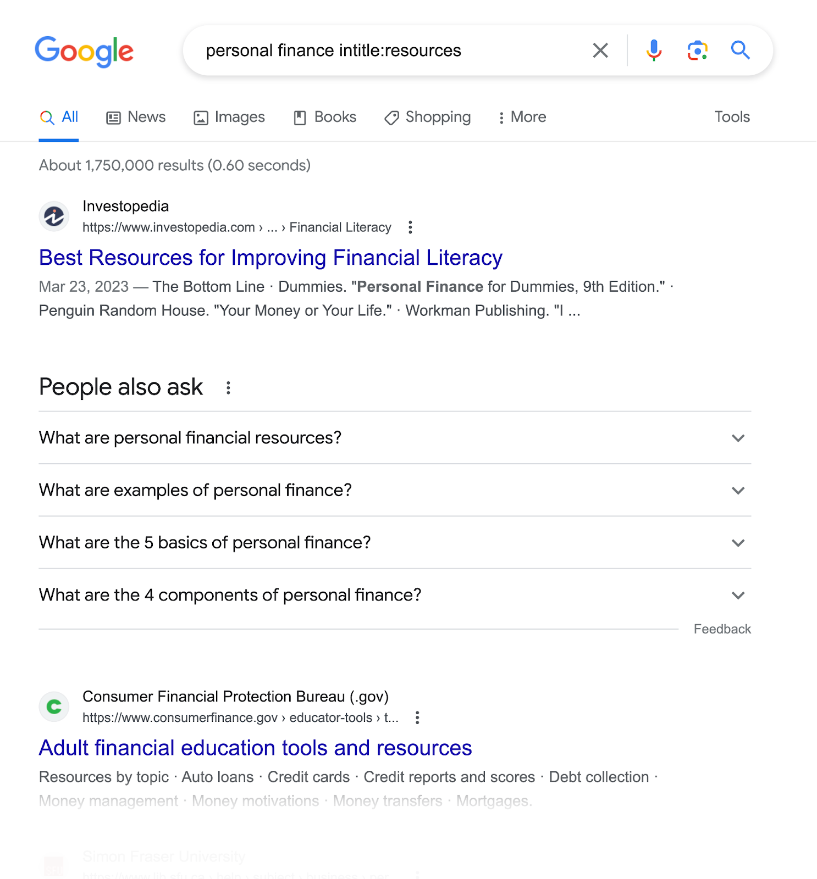This screenshot has height=879, width=817.
Task: Click the Feedback link
Action: [722, 628]
